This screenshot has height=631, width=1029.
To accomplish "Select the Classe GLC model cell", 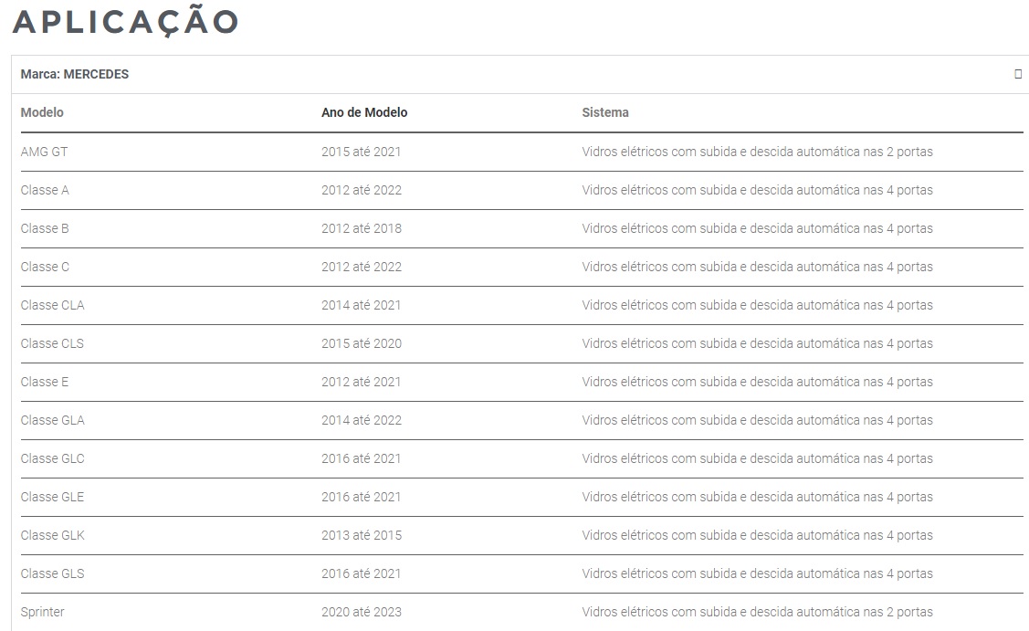I will (x=53, y=458).
